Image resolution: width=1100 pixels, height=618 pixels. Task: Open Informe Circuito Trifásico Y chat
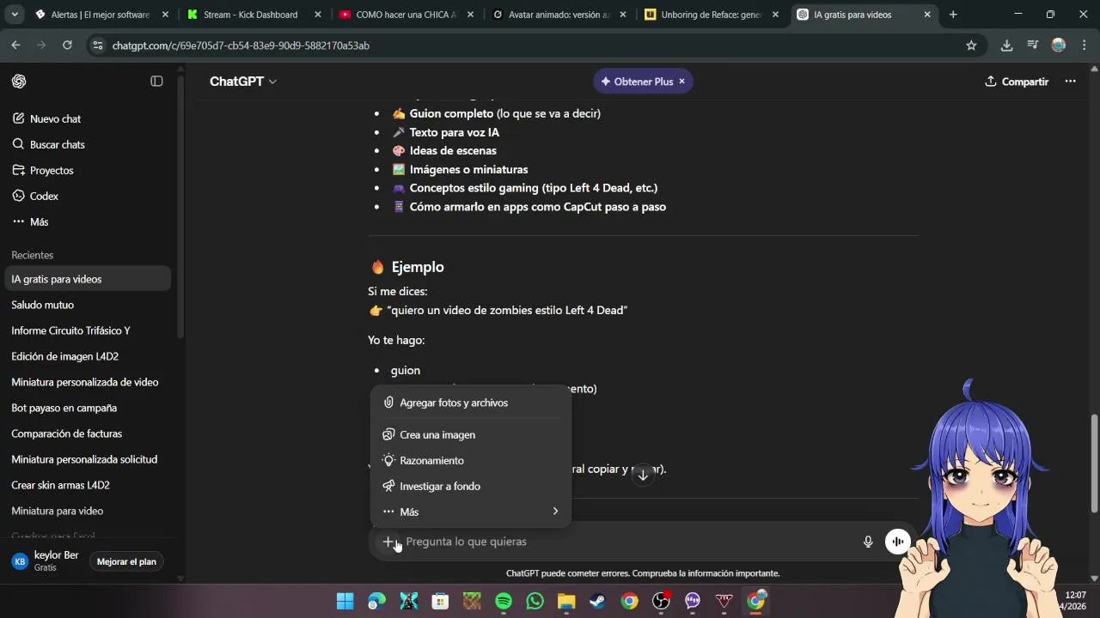pos(88,330)
